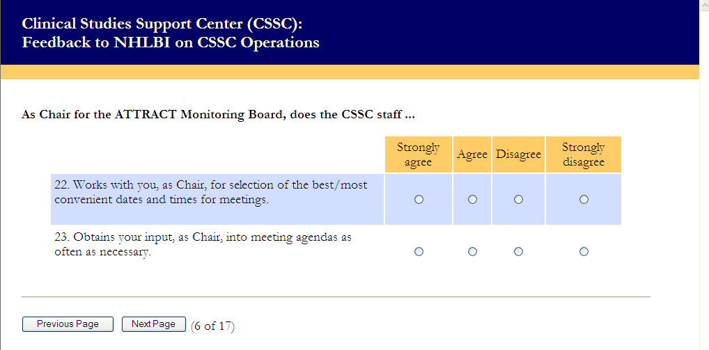The image size is (709, 350).
Task: Click question 23 text about meeting agendas
Action: point(203,244)
